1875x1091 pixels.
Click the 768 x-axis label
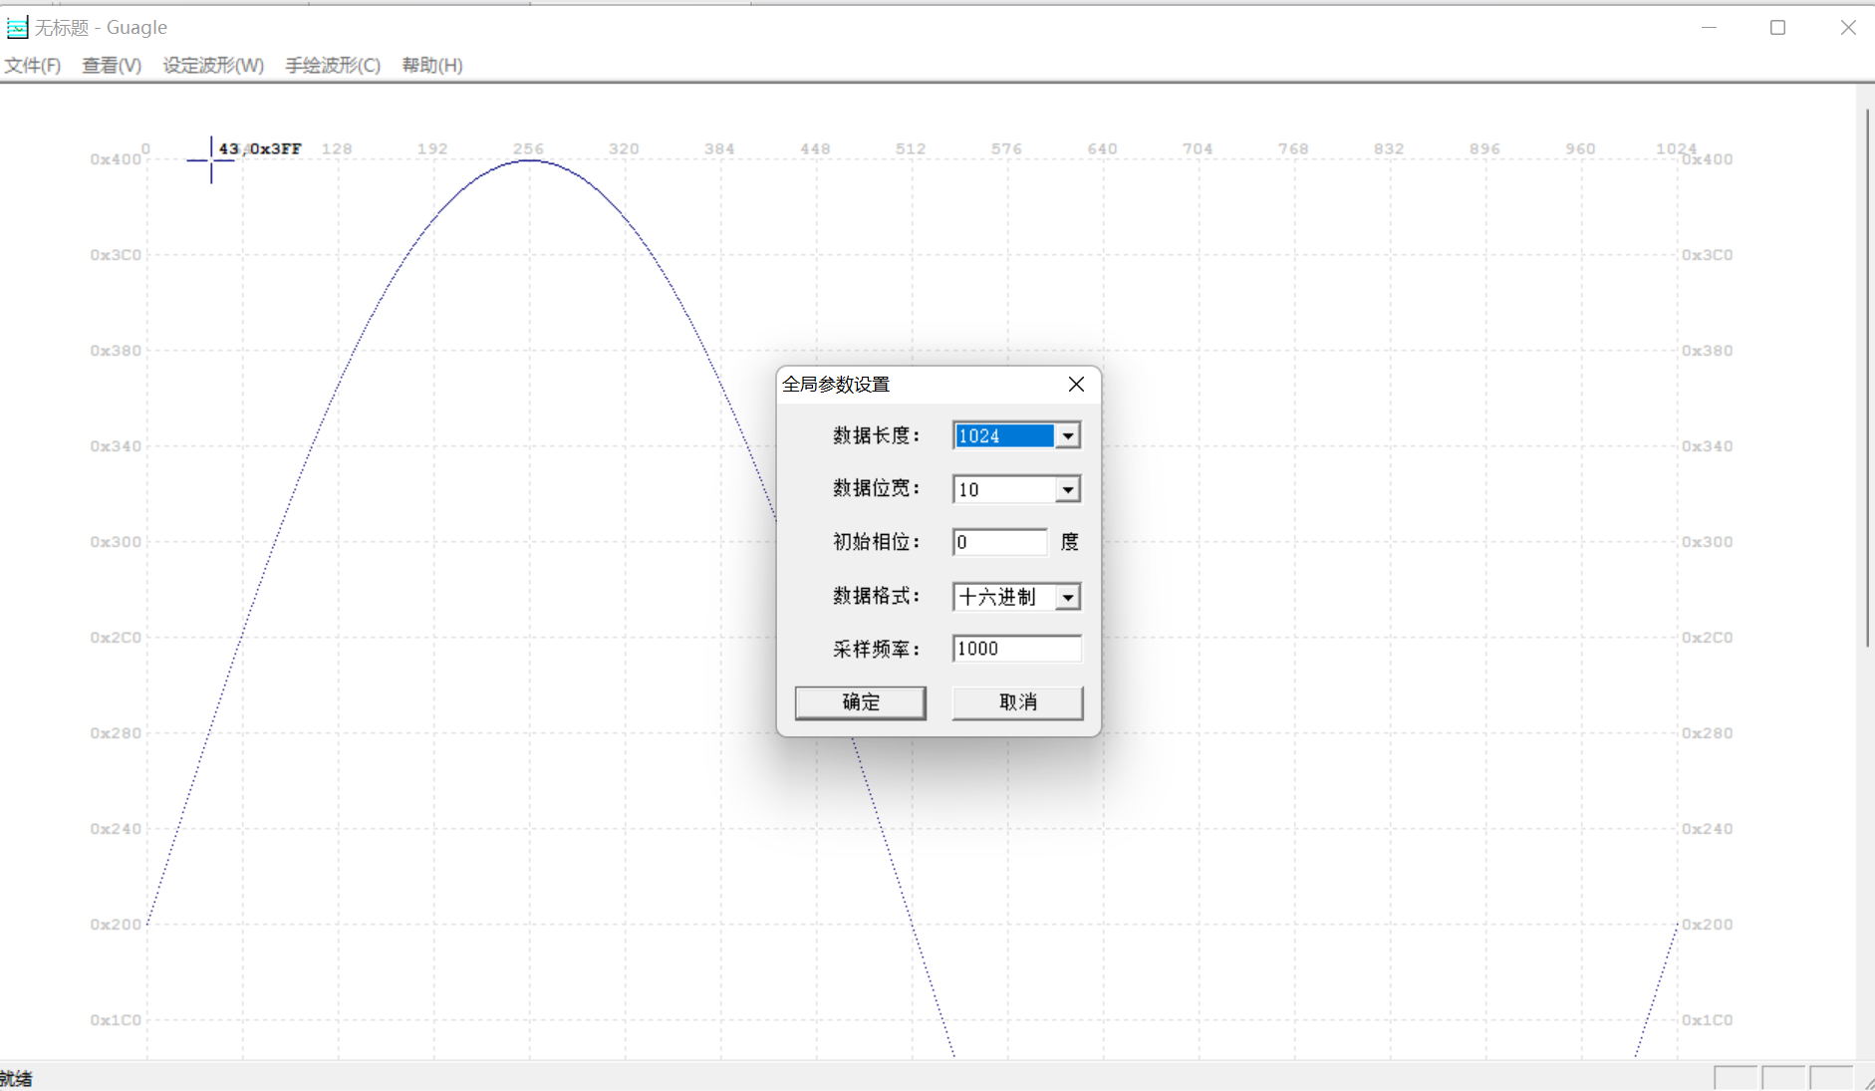pyautogui.click(x=1293, y=148)
